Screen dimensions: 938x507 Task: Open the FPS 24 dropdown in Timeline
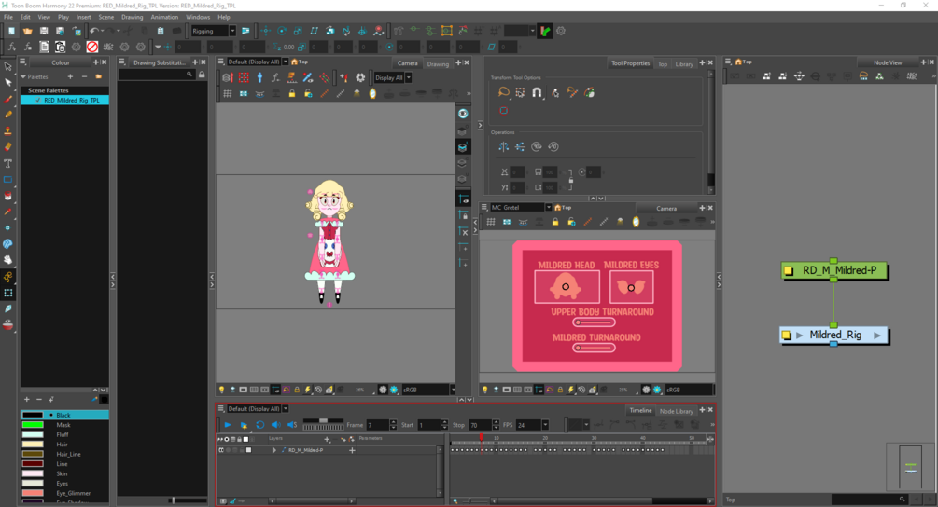pos(545,425)
